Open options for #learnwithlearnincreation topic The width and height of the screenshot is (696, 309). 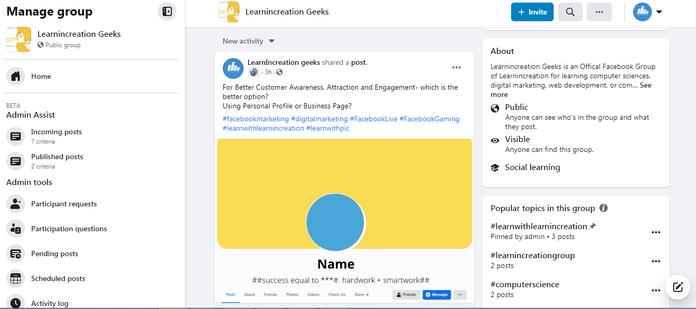click(655, 232)
